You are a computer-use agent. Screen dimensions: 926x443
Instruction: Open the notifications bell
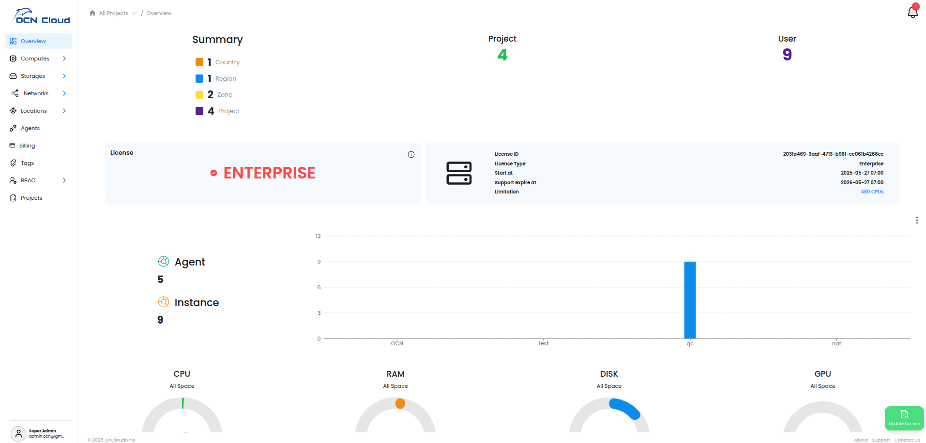point(912,12)
